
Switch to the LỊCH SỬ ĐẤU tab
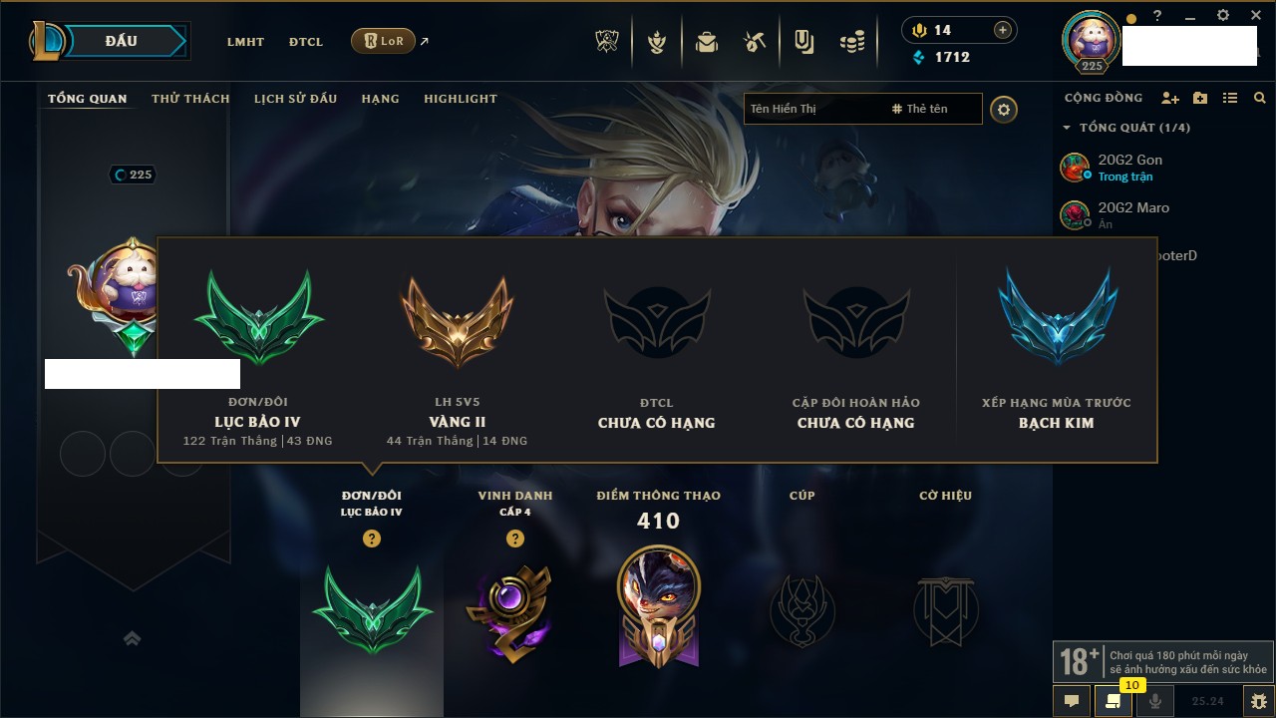click(295, 99)
